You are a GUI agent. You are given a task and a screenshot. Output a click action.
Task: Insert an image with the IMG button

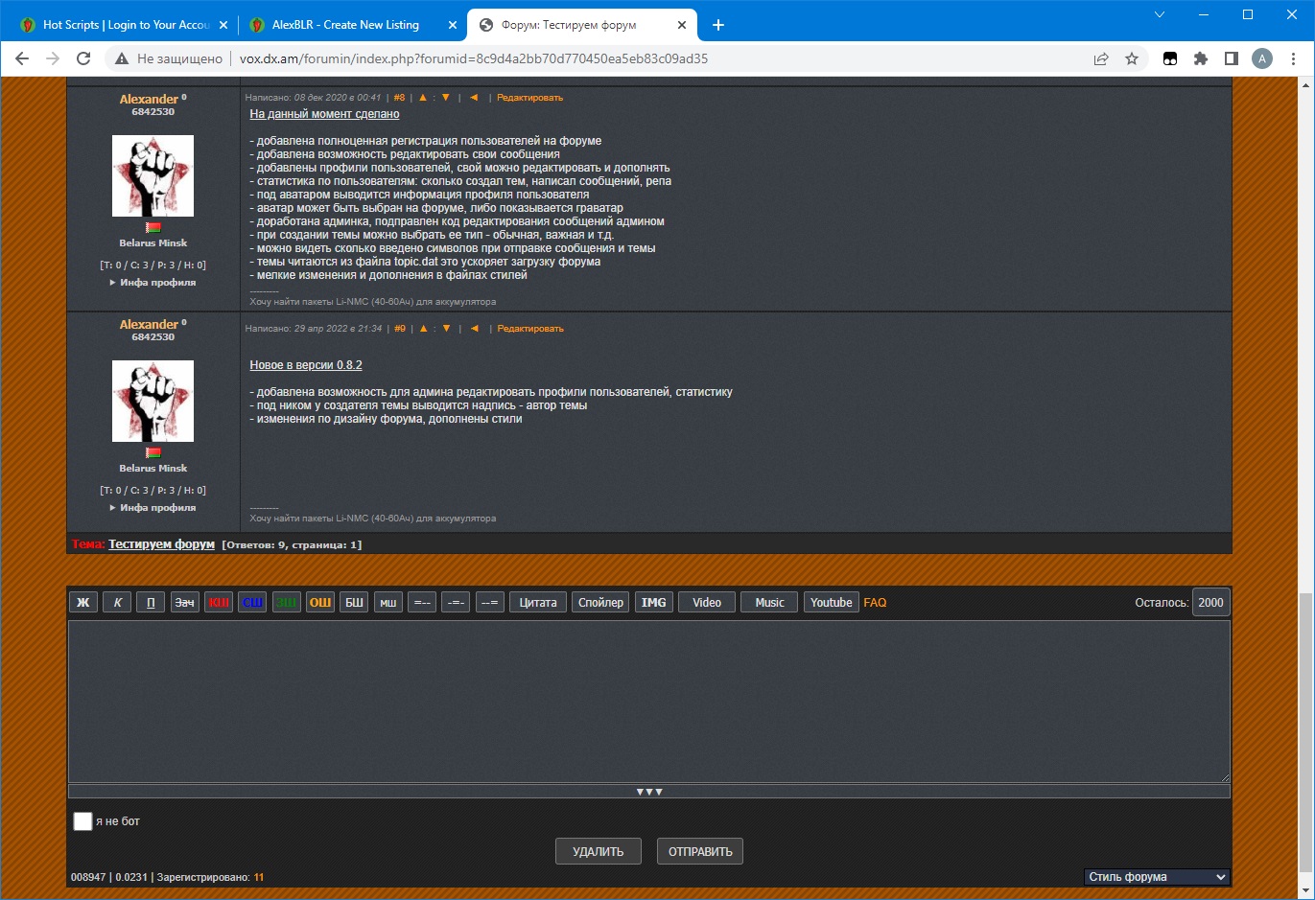653,603
